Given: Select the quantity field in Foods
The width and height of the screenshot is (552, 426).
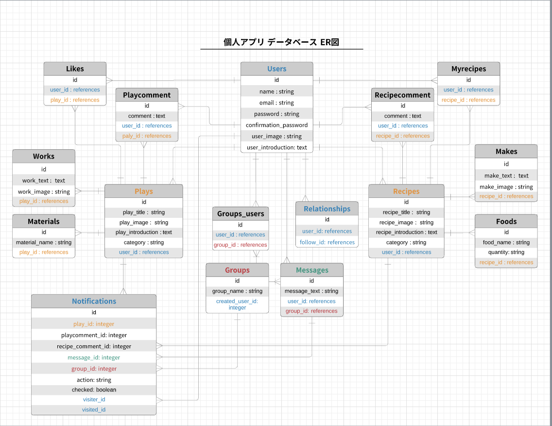Looking at the screenshot, I should 506,252.
